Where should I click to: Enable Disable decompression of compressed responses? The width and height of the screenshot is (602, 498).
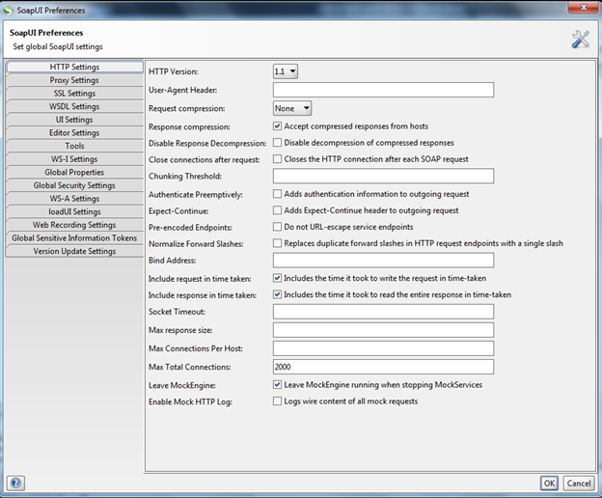pyautogui.click(x=278, y=143)
